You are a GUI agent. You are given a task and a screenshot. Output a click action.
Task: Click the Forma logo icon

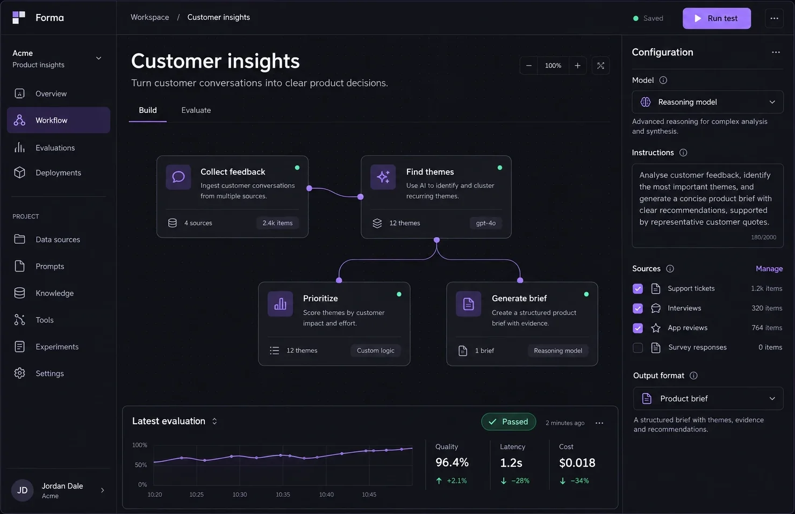[x=19, y=18]
